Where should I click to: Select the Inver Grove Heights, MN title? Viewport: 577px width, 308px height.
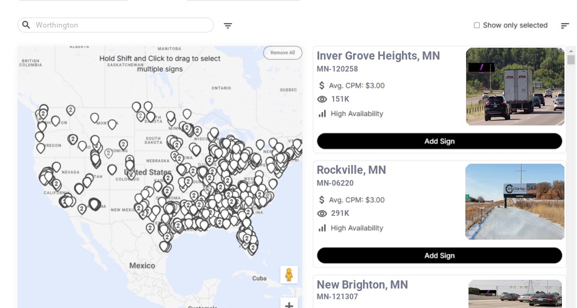point(378,56)
